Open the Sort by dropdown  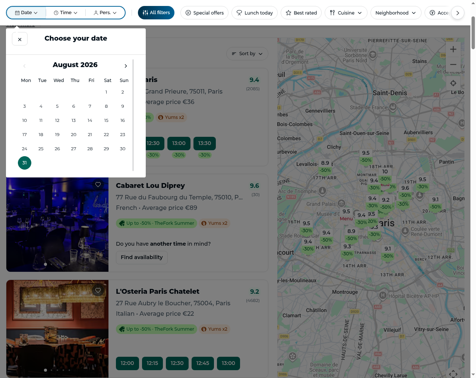click(247, 54)
